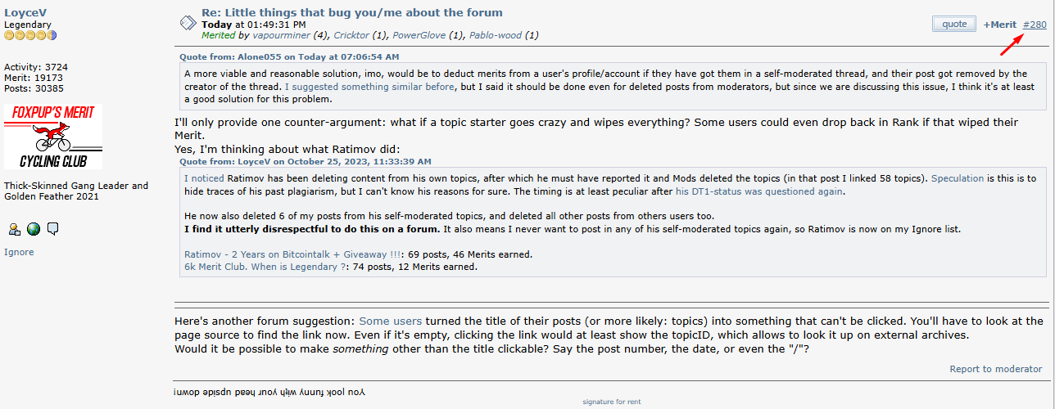
Task: Open LoyceV's website globe icon
Action: tap(34, 229)
